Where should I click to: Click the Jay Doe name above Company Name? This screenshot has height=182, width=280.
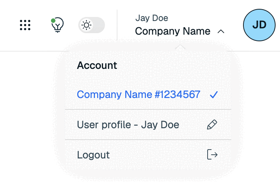tap(151, 18)
